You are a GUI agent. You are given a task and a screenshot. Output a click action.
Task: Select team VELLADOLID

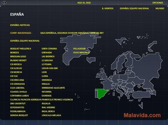(79, 49)
